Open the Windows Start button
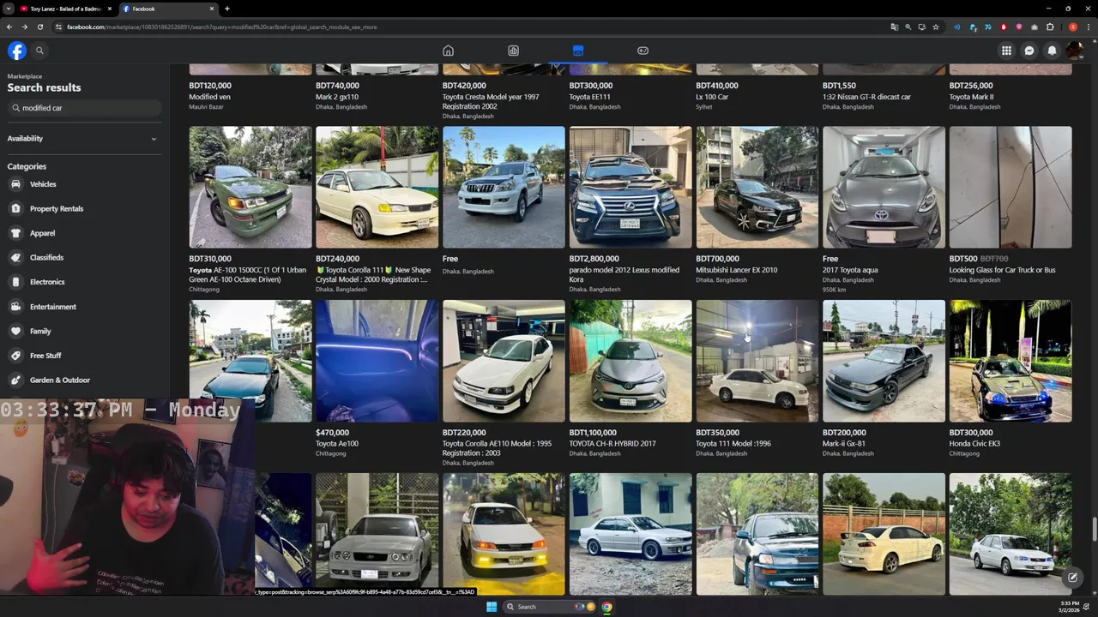This screenshot has width=1098, height=617. (x=491, y=607)
